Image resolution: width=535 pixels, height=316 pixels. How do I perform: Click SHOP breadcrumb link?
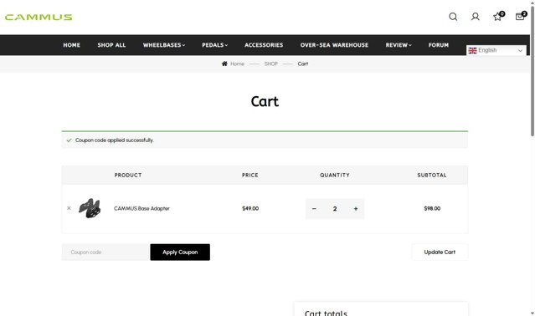(x=271, y=64)
